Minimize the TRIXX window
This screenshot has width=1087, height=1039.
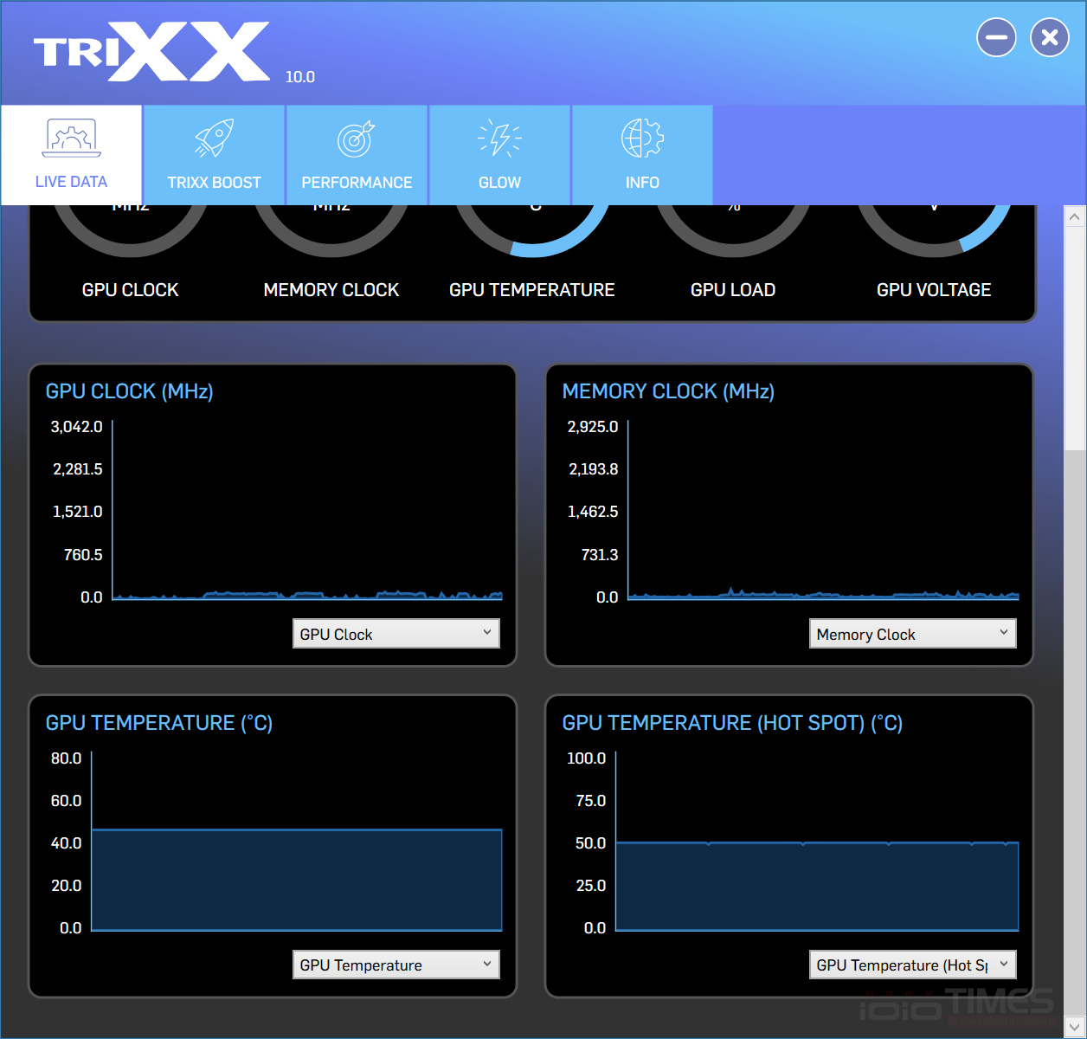coord(996,37)
